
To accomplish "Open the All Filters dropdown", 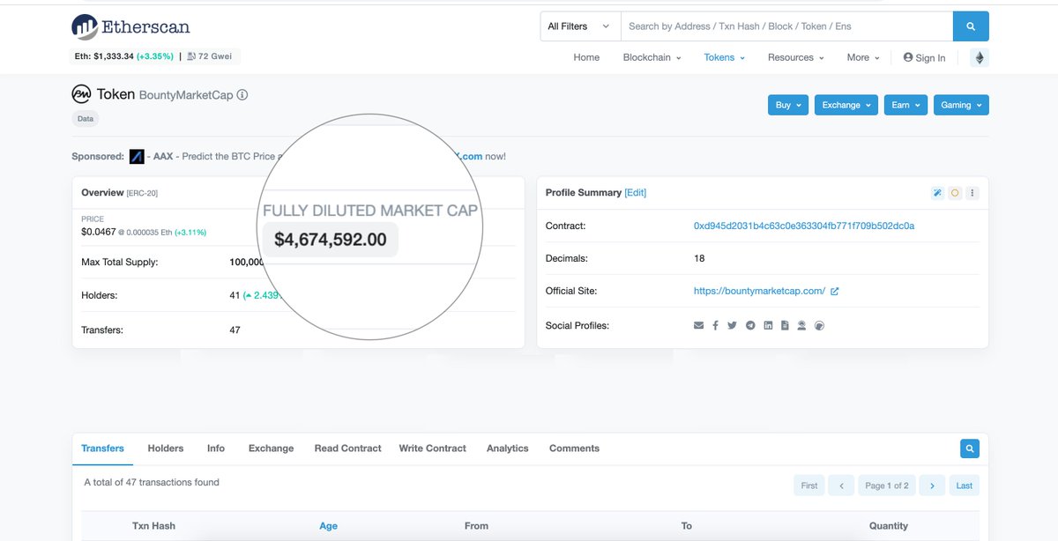I will pyautogui.click(x=580, y=26).
